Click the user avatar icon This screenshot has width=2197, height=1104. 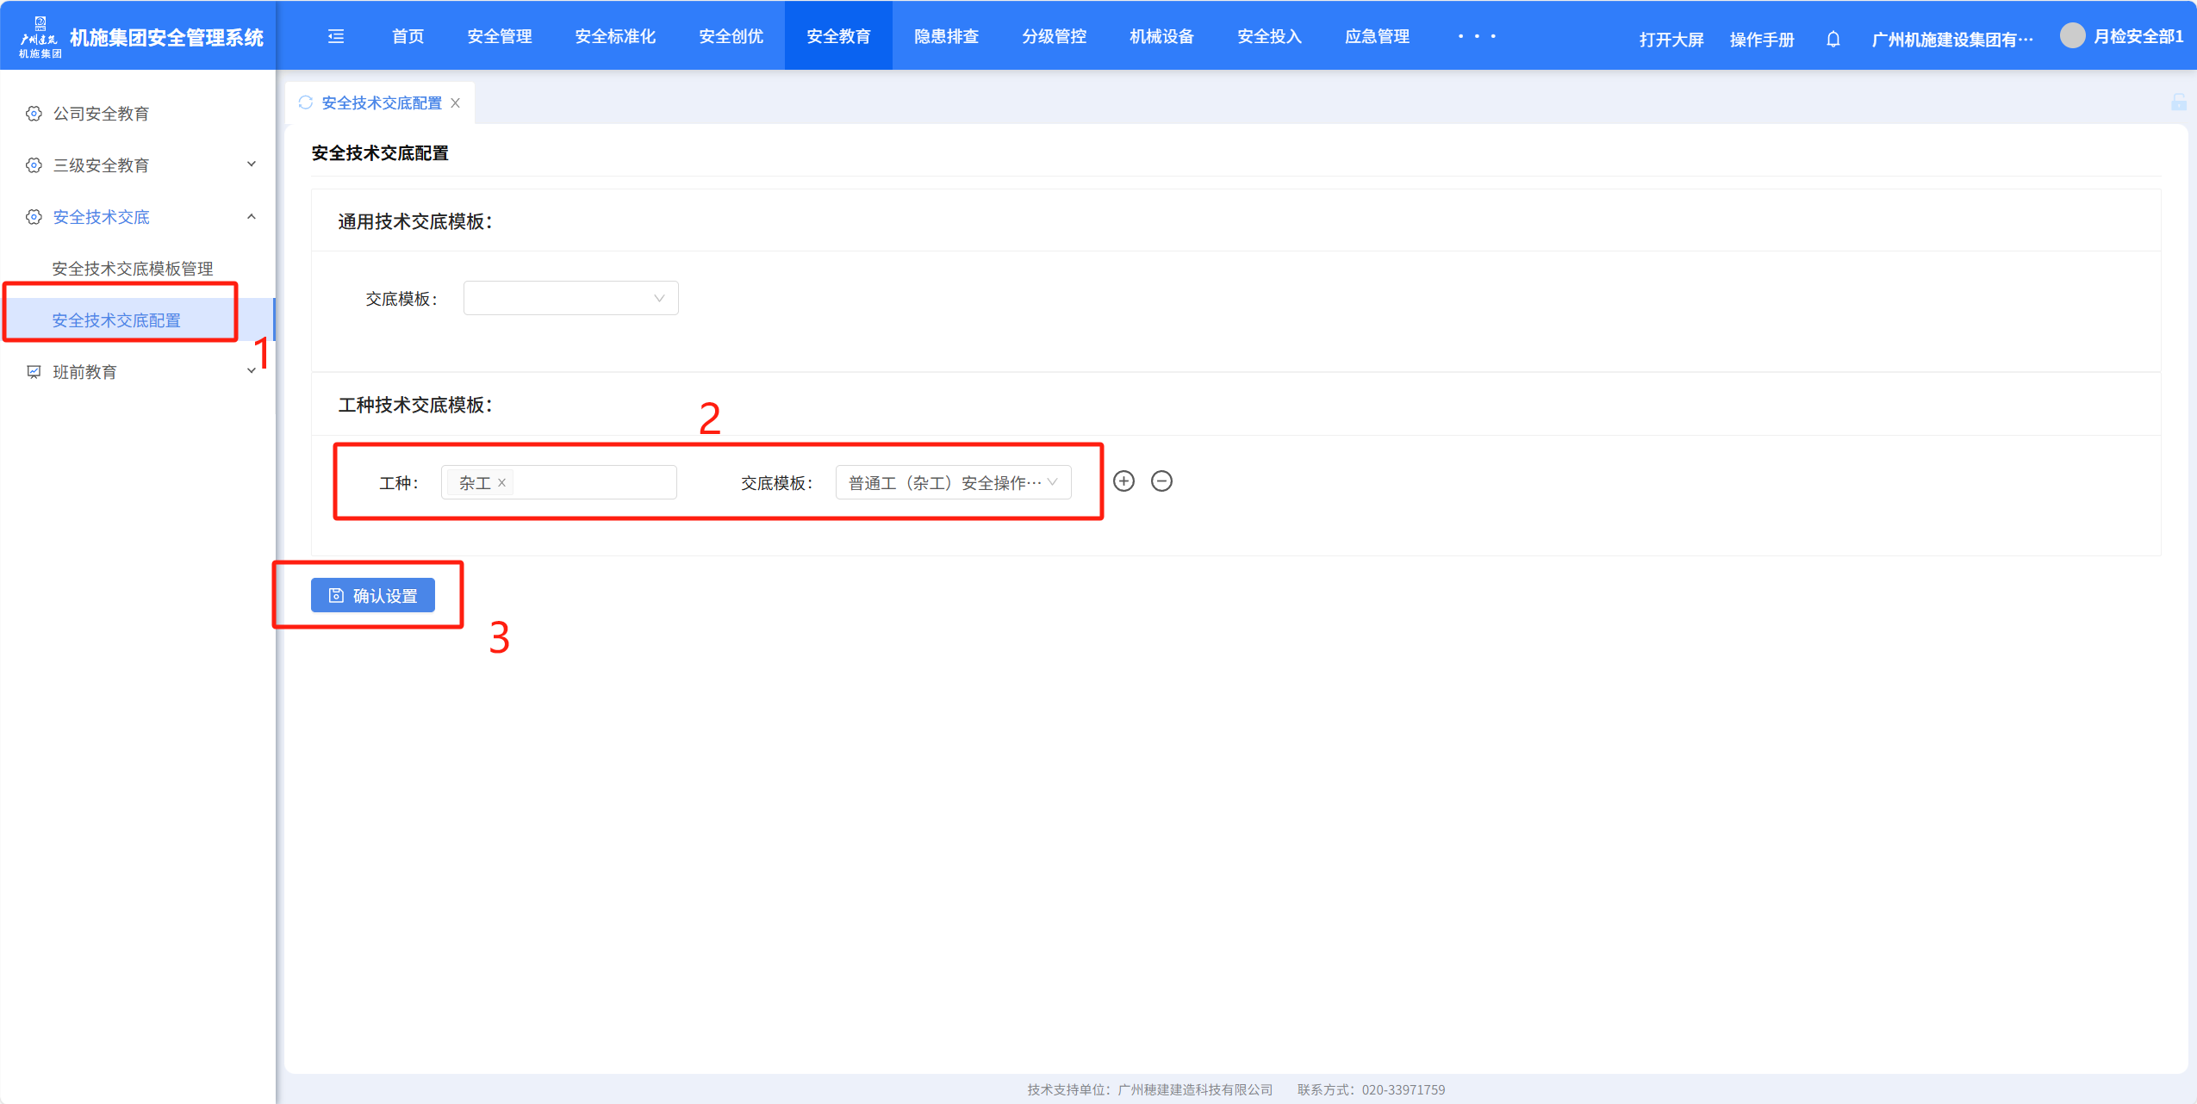click(2072, 36)
